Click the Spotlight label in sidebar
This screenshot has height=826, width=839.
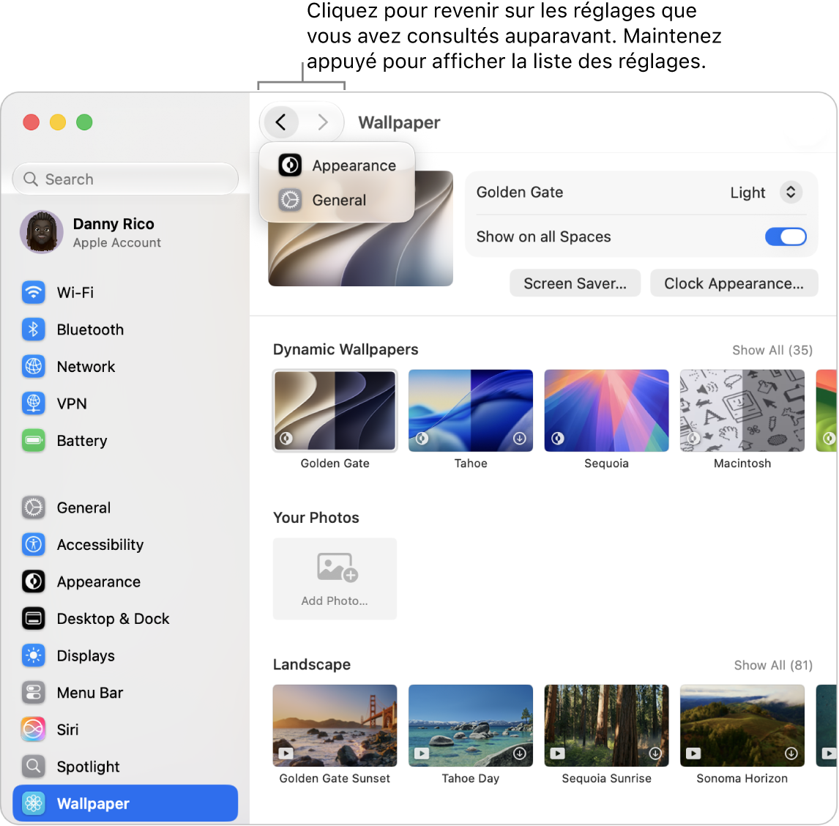pos(88,767)
